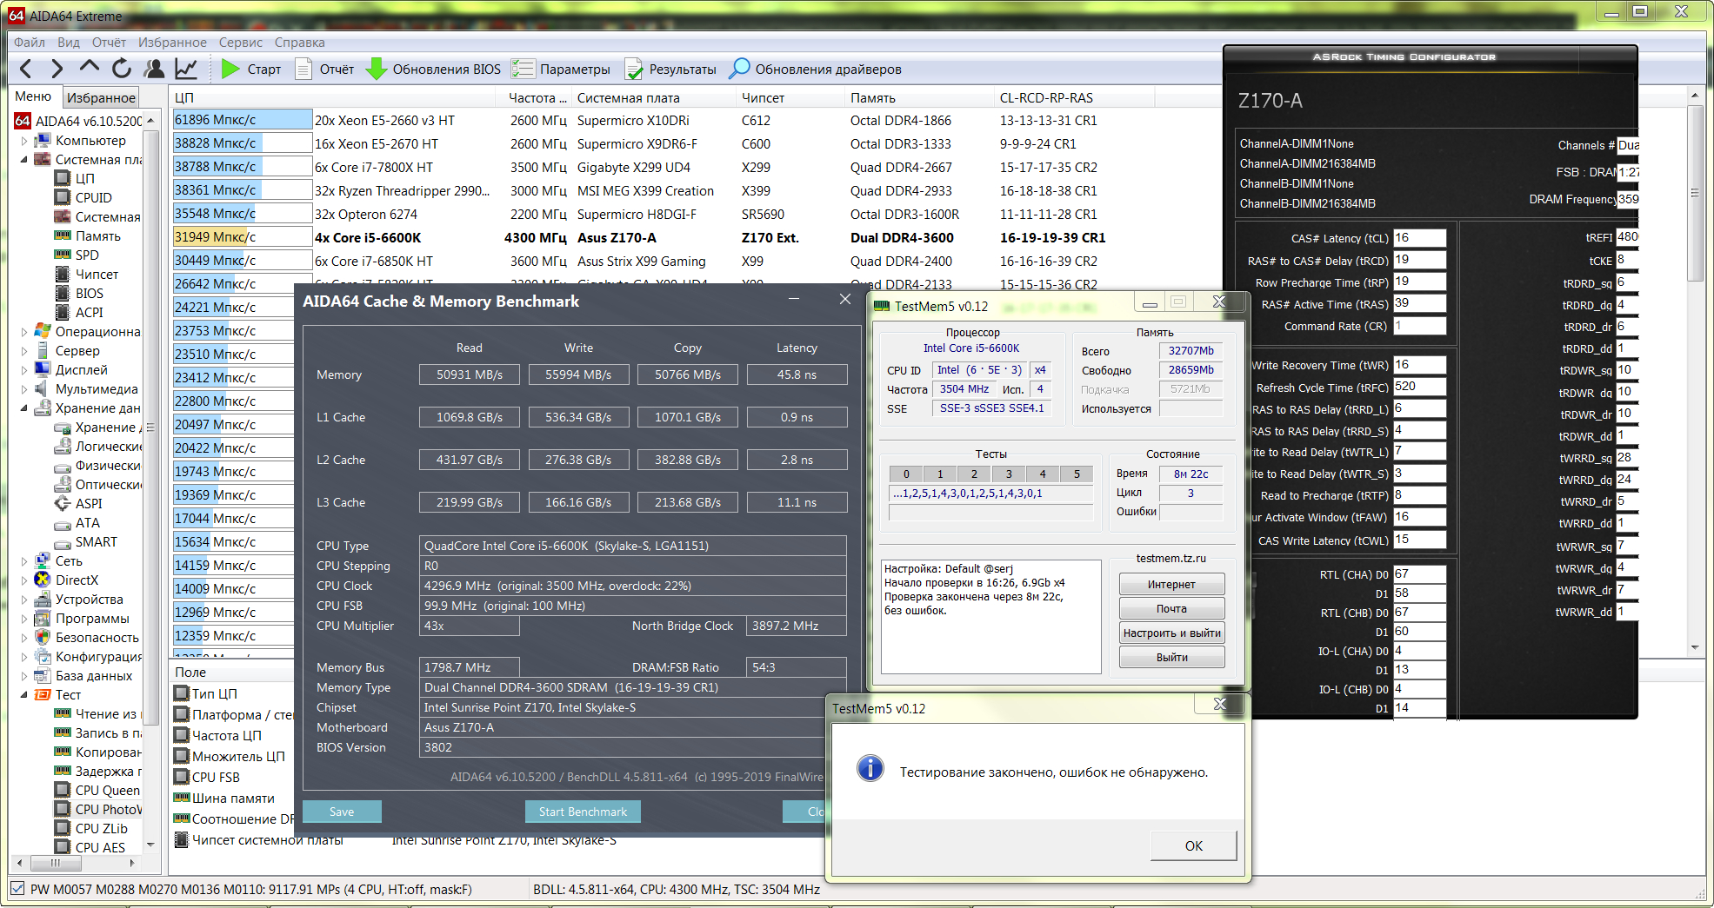Viewport: 1714px width, 908px height.
Task: Open the graph chart toolbar icon
Action: [x=186, y=69]
